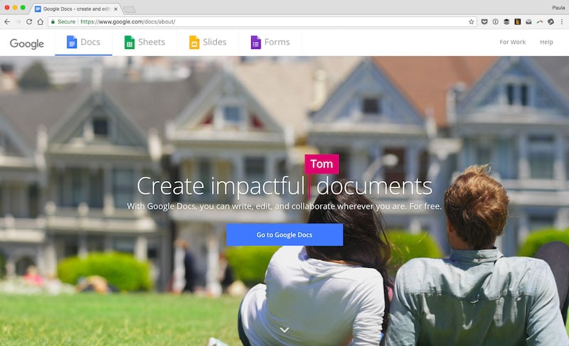Open the Pocket extension icon
The image size is (569, 346).
pos(484,22)
